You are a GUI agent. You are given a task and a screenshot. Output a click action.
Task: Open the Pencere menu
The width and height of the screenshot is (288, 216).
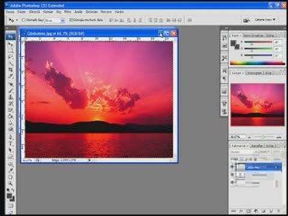[106, 12]
